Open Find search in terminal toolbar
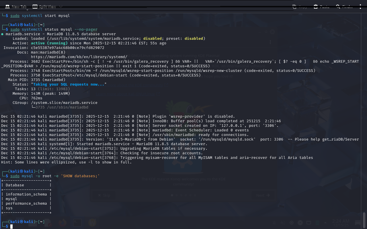Screen dimensions: 367x229 [x=344, y=7]
